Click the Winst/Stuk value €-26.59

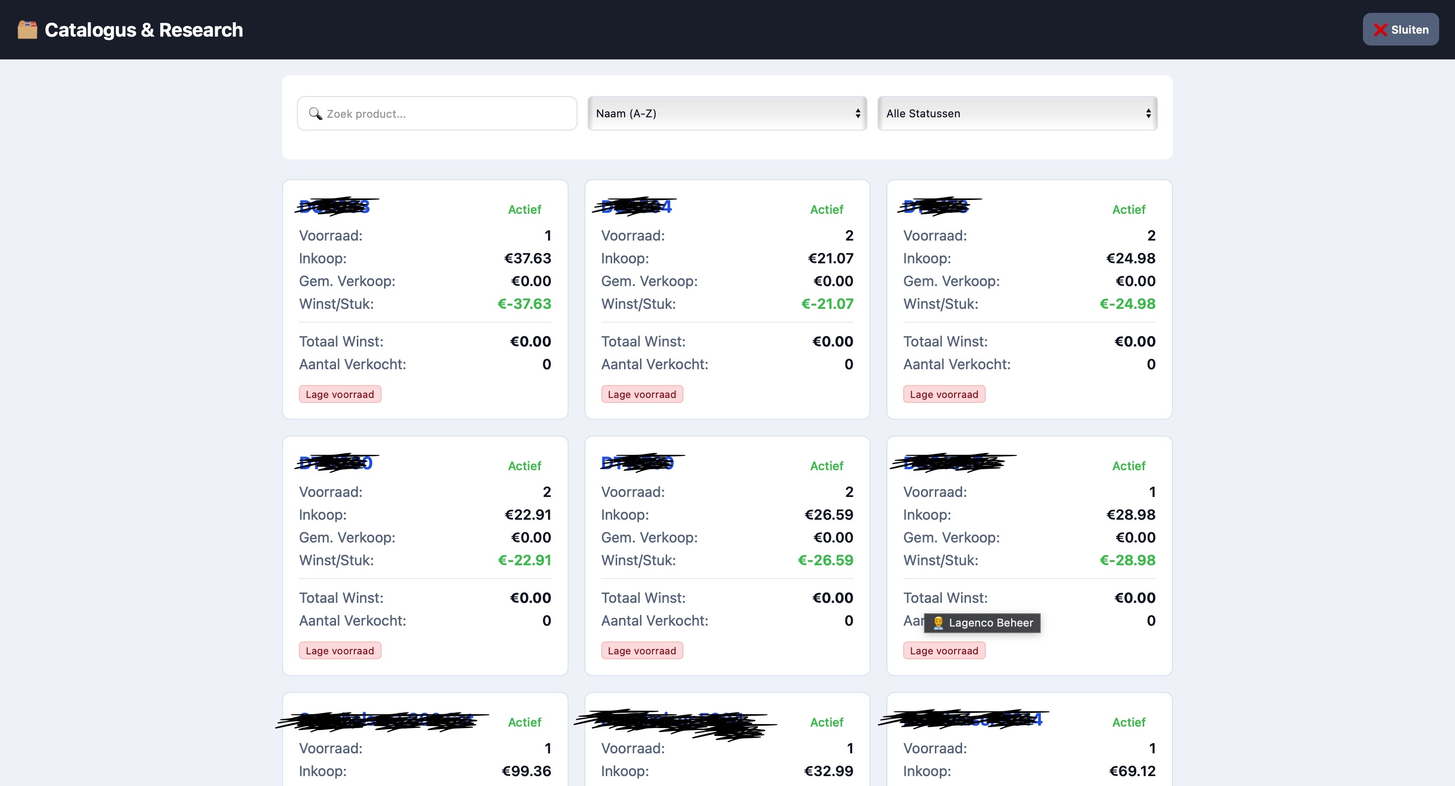pos(825,560)
